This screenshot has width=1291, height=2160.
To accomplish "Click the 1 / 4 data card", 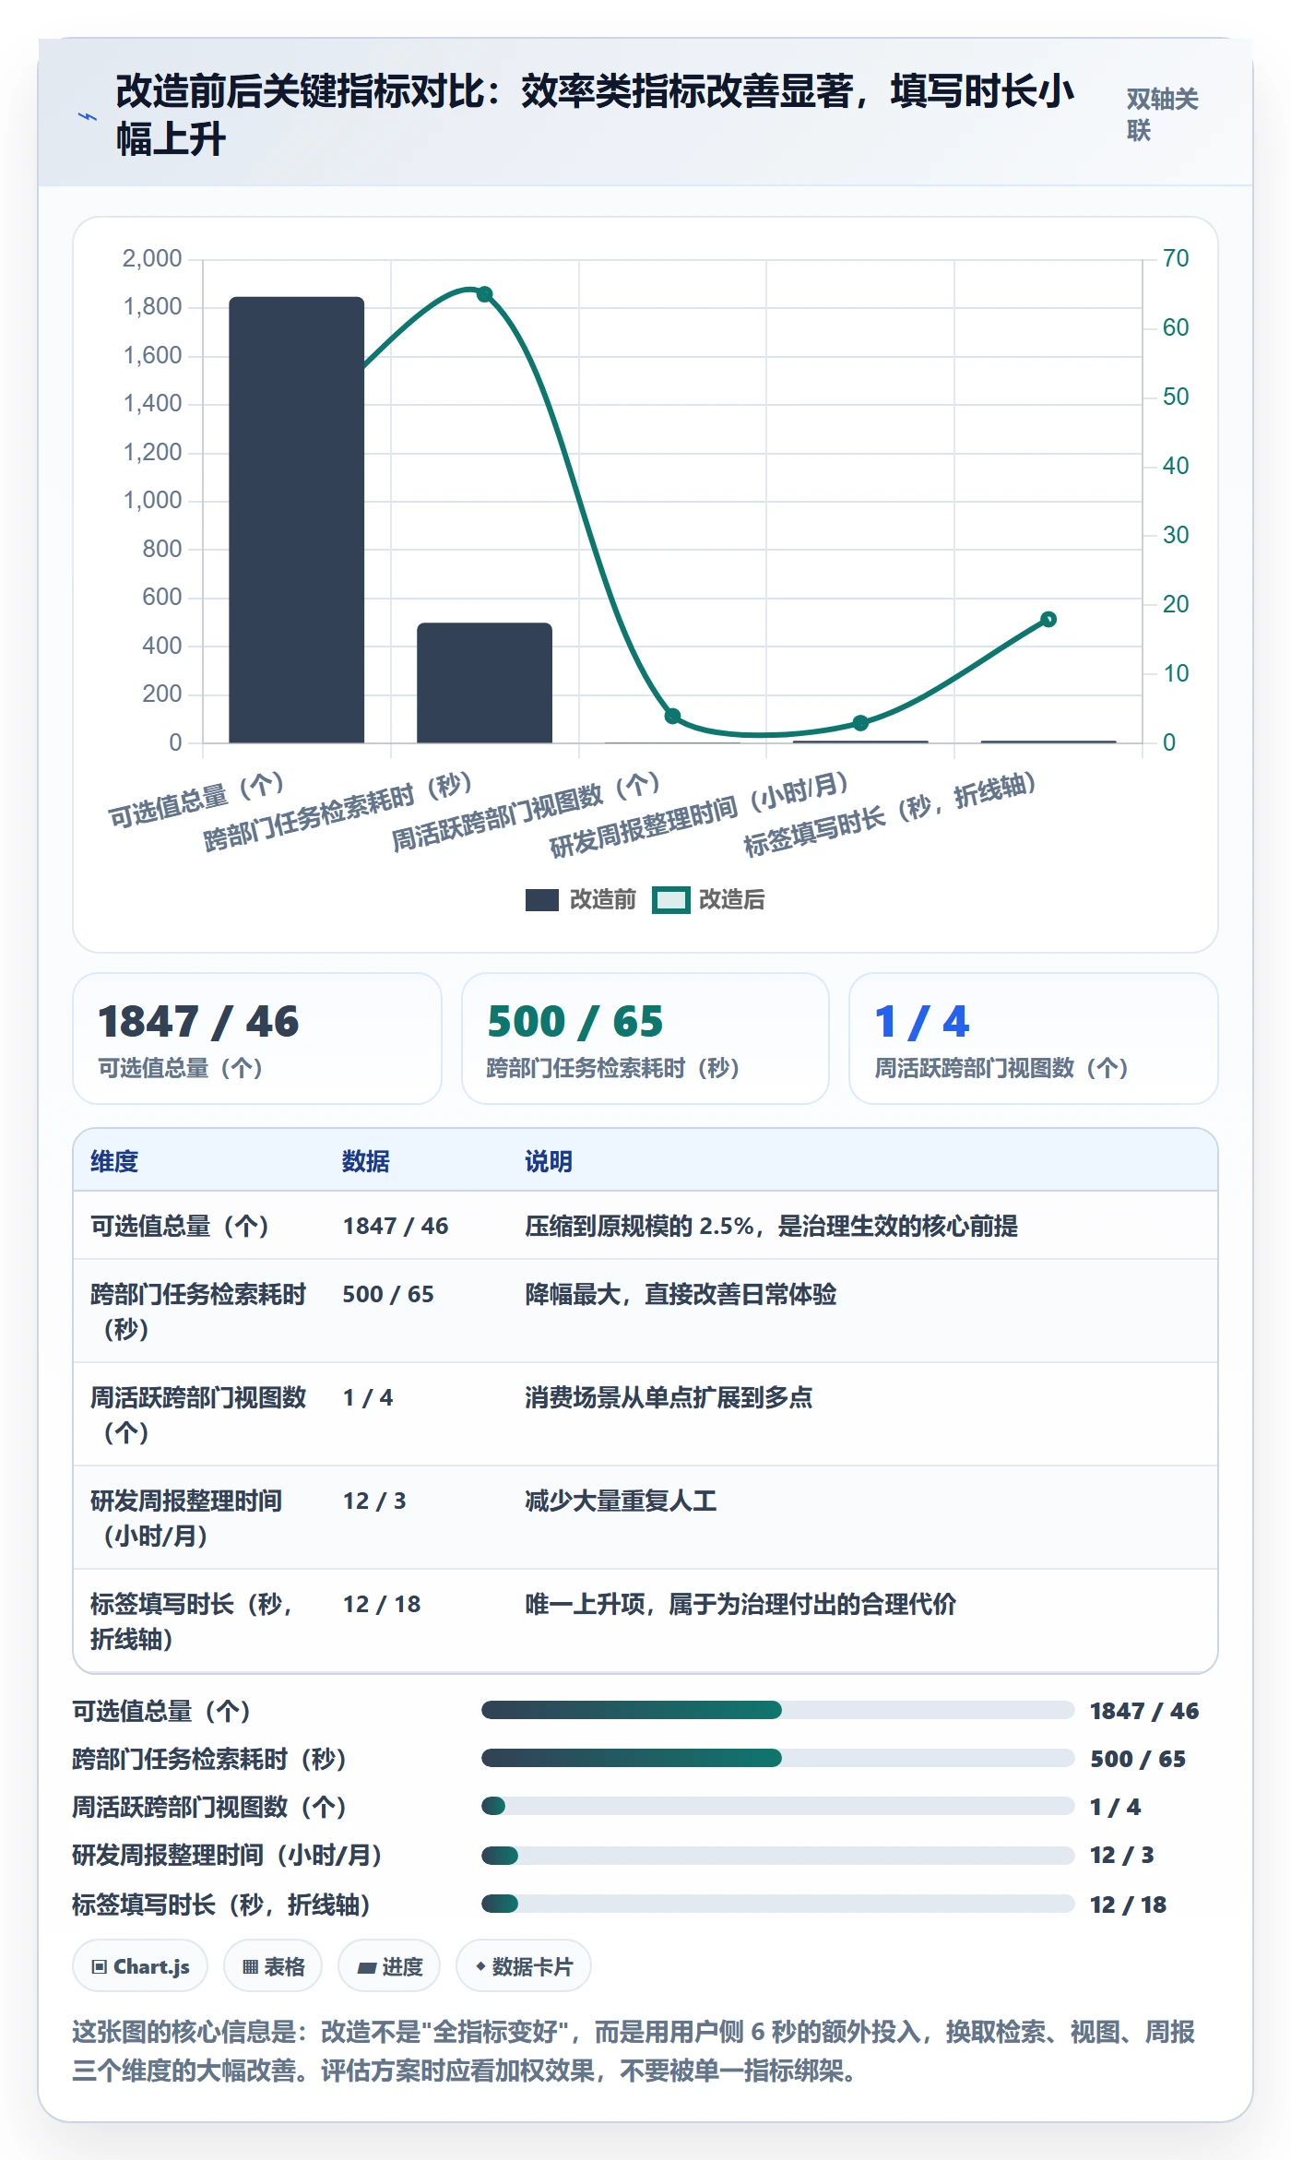I will pos(1034,1038).
